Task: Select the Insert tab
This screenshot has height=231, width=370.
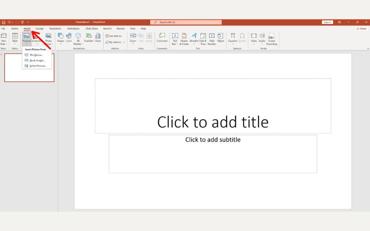Action: [27, 29]
